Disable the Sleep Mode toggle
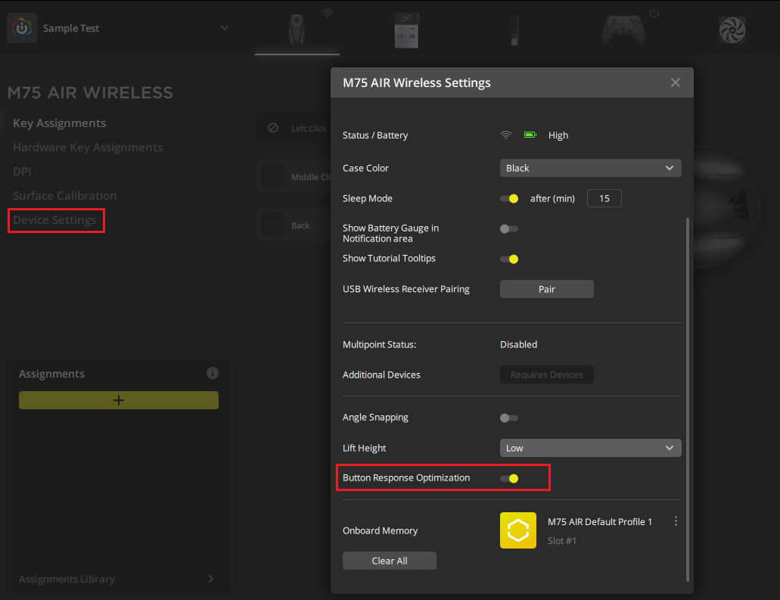 pyautogui.click(x=508, y=198)
